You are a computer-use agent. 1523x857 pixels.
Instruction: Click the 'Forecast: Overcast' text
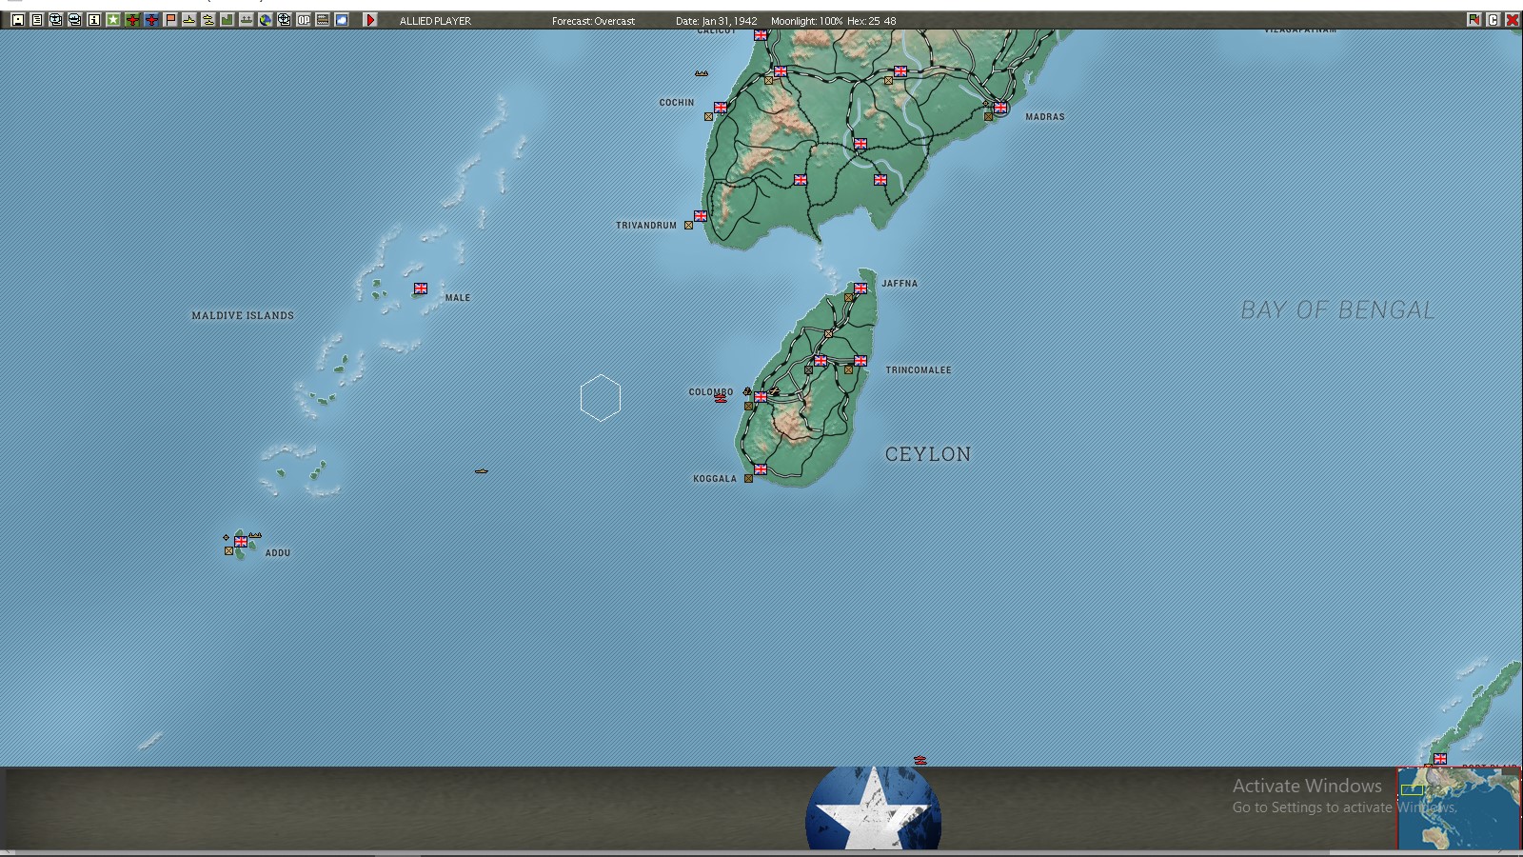593,21
